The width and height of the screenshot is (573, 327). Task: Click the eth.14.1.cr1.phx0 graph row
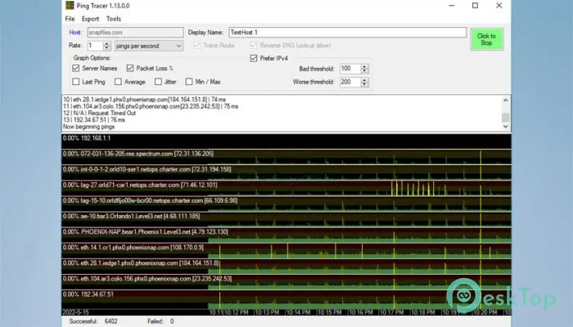(x=286, y=251)
